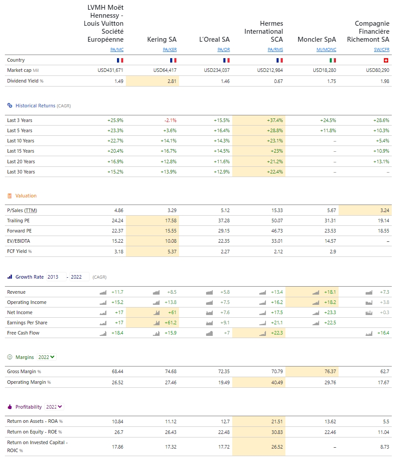The width and height of the screenshot is (394, 461).
Task: Click the Switzerland flag under Richemont
Action: click(x=386, y=60)
